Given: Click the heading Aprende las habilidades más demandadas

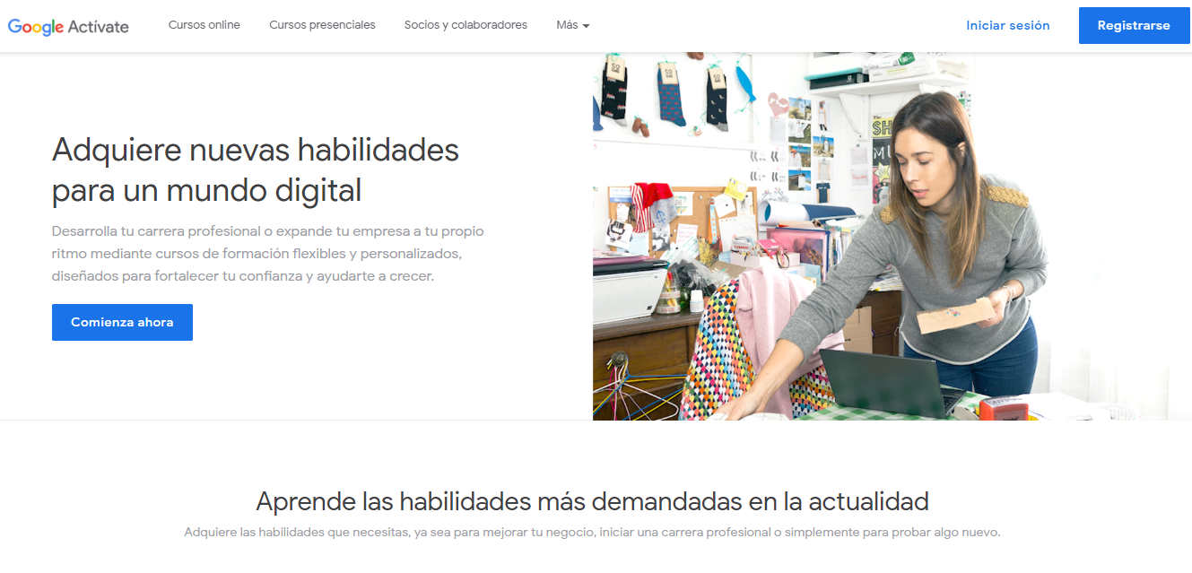Looking at the screenshot, I should click(x=596, y=500).
